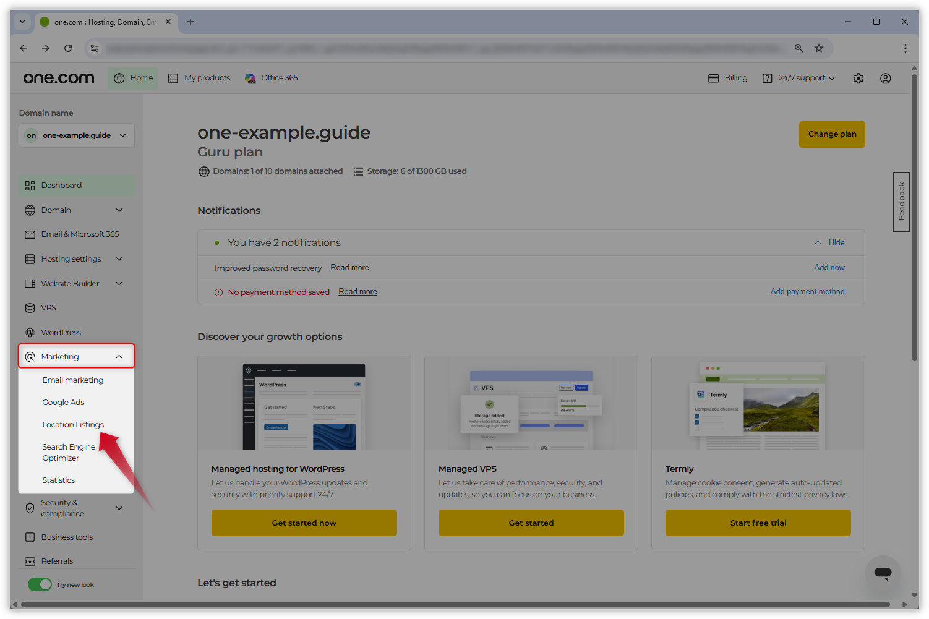Click the vertical page scrollbar

(914, 216)
